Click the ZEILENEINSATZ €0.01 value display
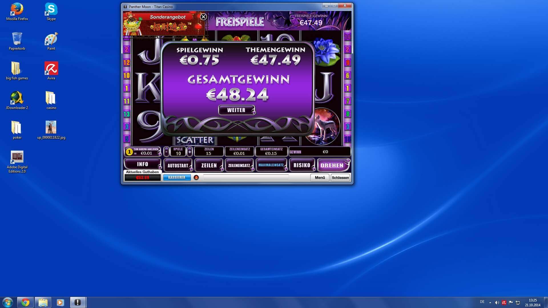The height and width of the screenshot is (308, 548). point(239,152)
